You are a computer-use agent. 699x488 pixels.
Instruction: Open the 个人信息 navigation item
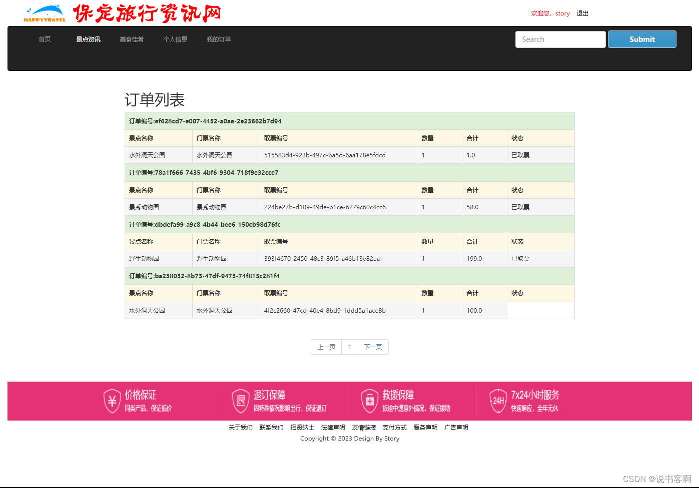(x=176, y=39)
